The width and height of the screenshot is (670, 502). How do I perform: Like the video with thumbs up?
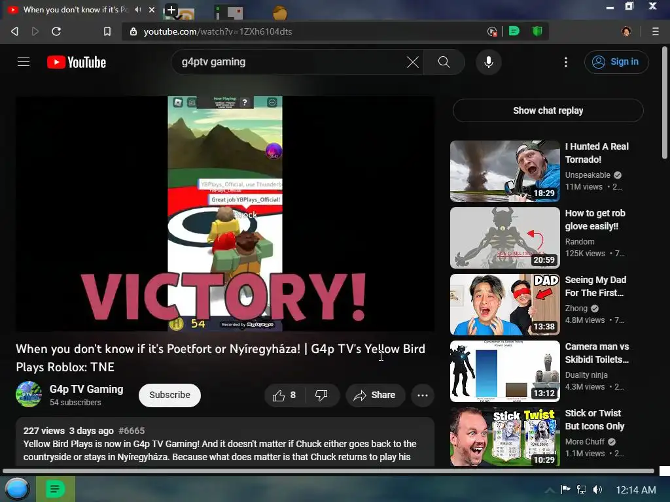pyautogui.click(x=285, y=395)
